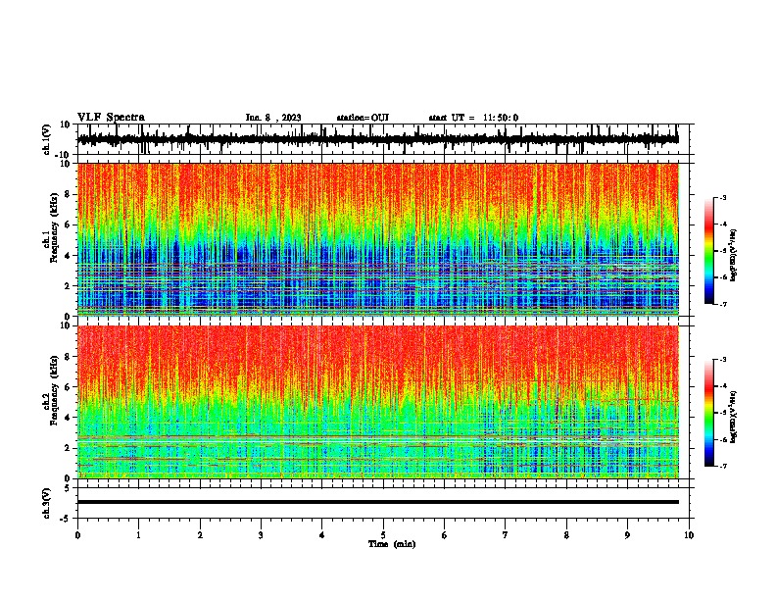Select the start UT 11:50:0 header text
This screenshot has width=776, height=600.
(473, 118)
